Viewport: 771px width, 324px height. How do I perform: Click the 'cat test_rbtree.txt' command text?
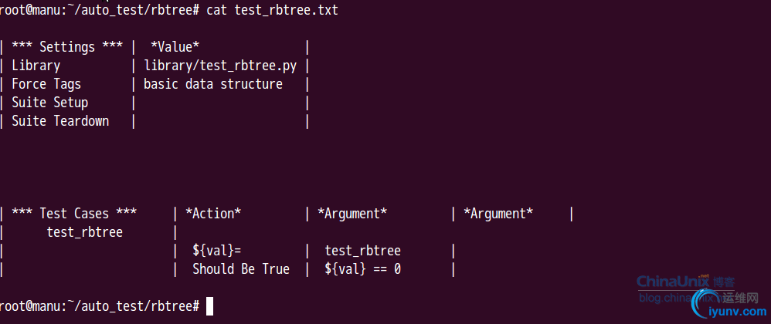click(272, 10)
